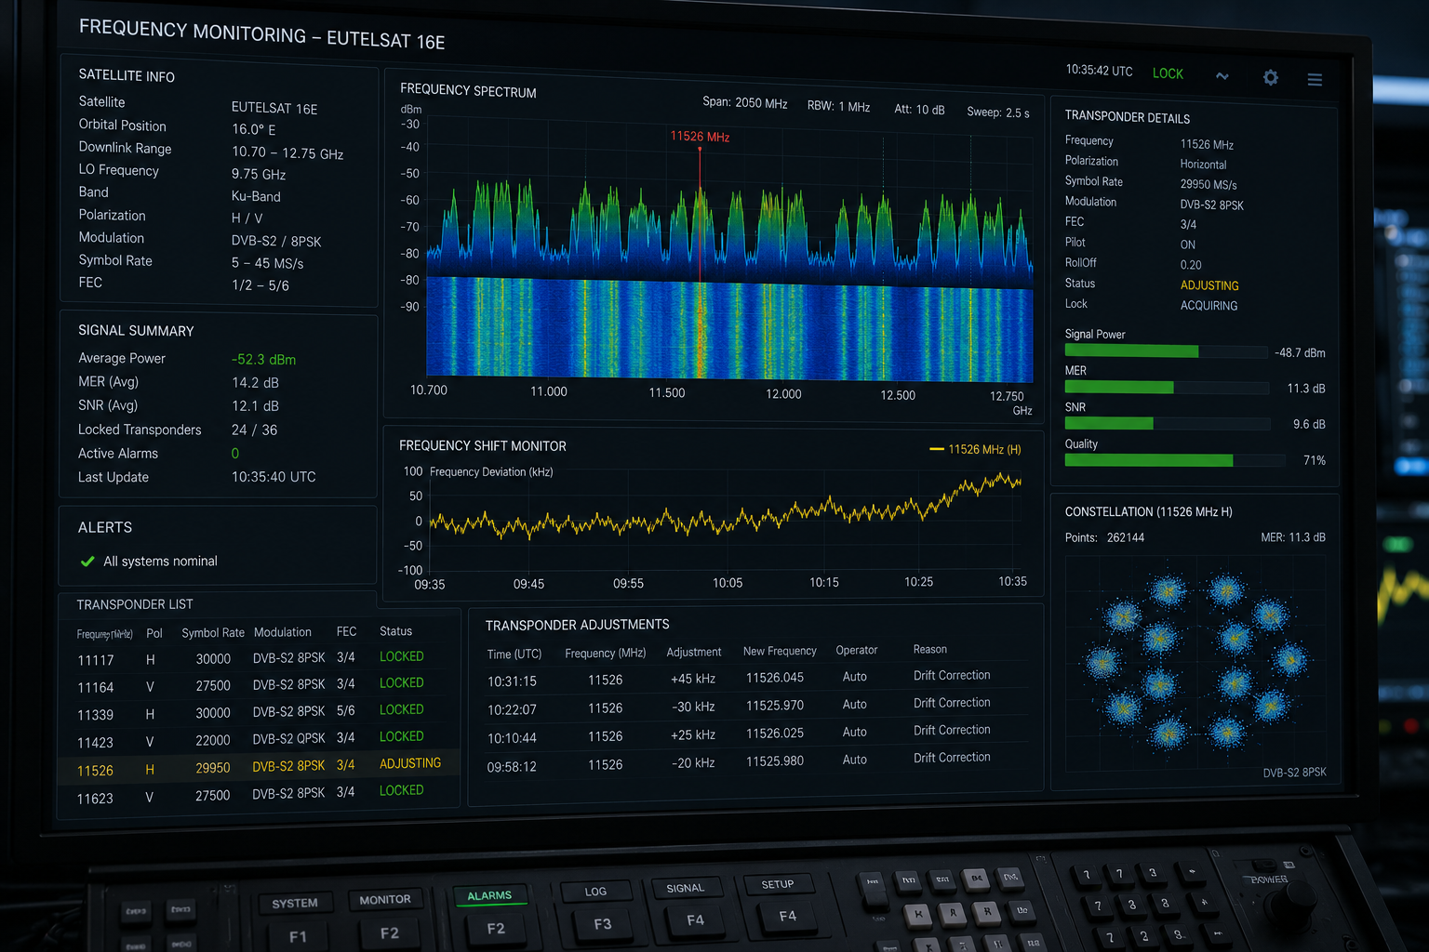Hit the F1 key below SYSTEM

point(298,937)
